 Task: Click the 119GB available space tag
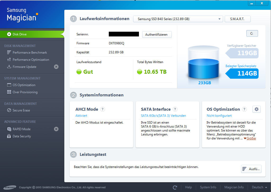click(242, 53)
